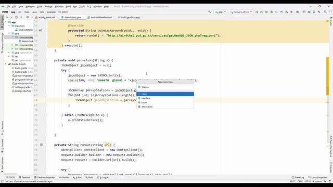Select the MainActivity.java editor tab
The width and height of the screenshot is (333, 187).
pos(72,17)
